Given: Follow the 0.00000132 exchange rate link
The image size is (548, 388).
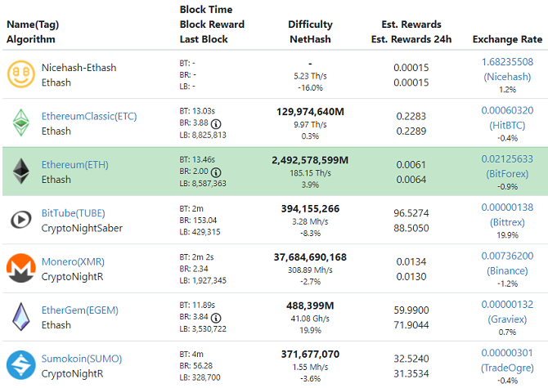Looking at the screenshot, I should (x=507, y=304).
